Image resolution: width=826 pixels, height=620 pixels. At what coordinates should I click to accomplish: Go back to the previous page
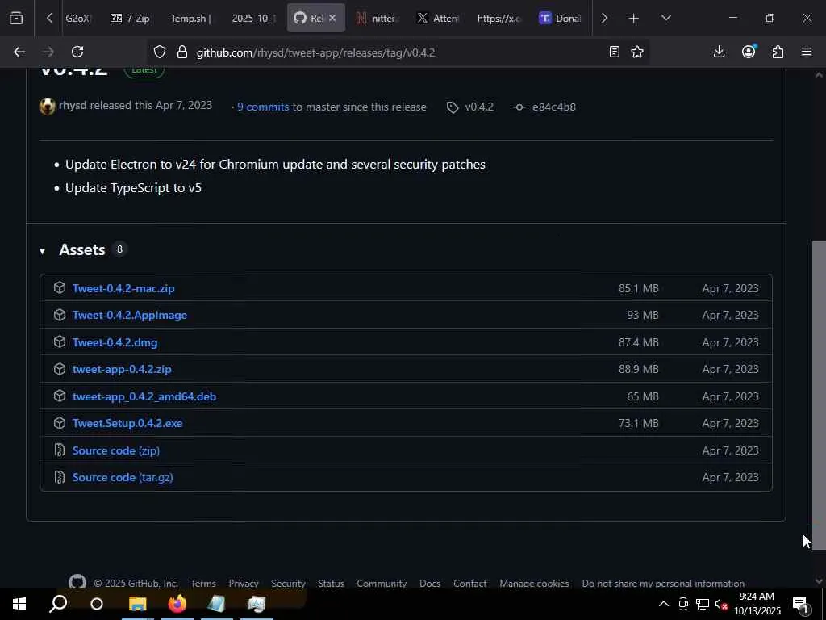[19, 52]
